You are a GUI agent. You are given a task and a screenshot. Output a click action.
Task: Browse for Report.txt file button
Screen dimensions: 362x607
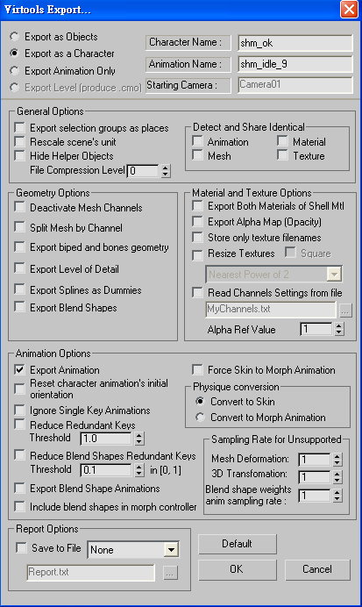[170, 574]
